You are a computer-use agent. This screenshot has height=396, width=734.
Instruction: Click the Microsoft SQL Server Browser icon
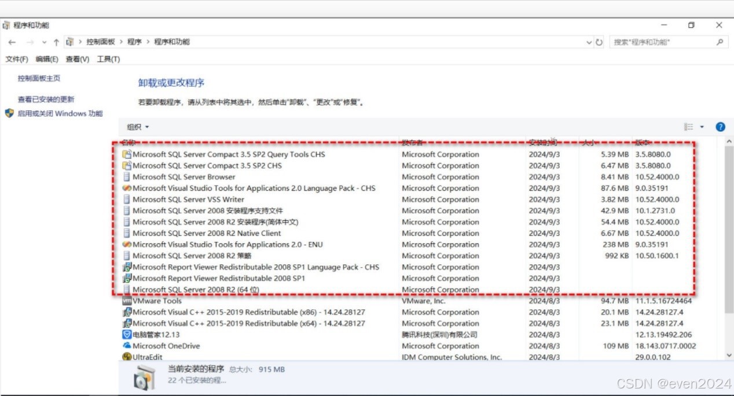pos(127,177)
